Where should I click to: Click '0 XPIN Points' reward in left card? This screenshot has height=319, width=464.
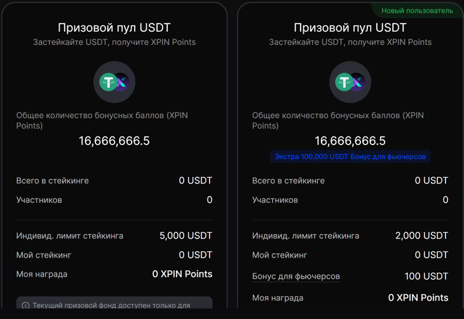182,274
